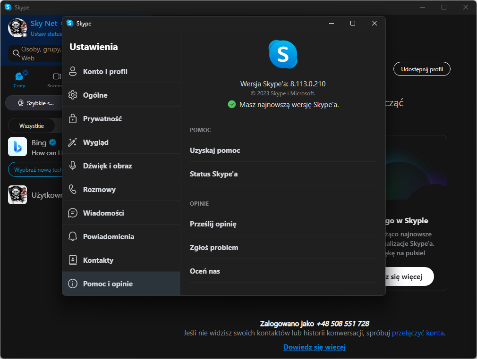Open Kontakty settings section
The height and width of the screenshot is (359, 477).
point(121,260)
